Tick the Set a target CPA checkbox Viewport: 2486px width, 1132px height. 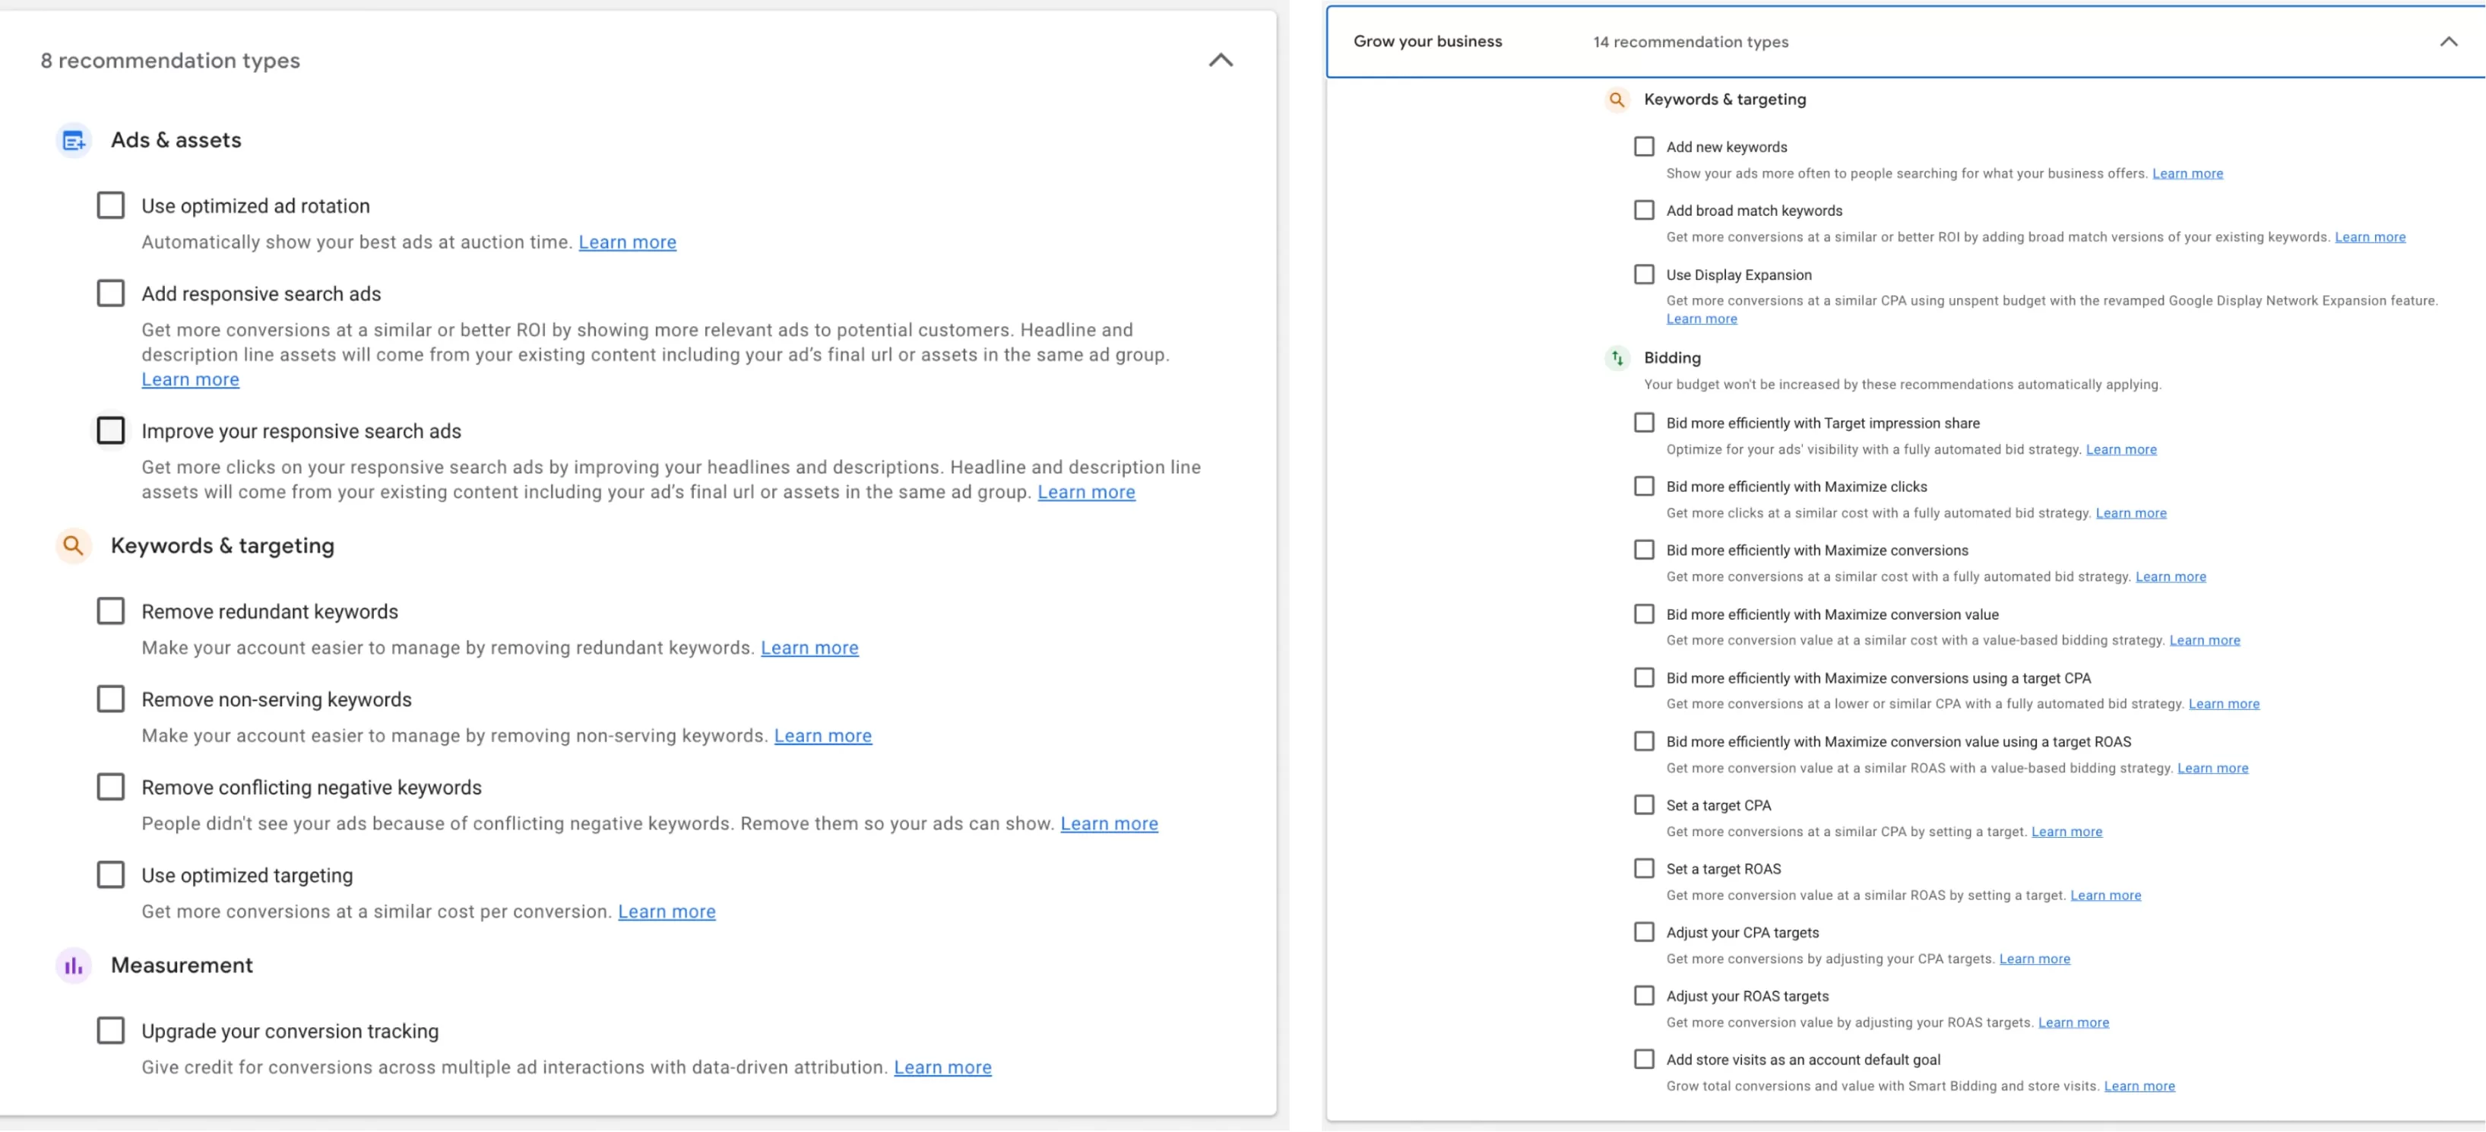1643,805
